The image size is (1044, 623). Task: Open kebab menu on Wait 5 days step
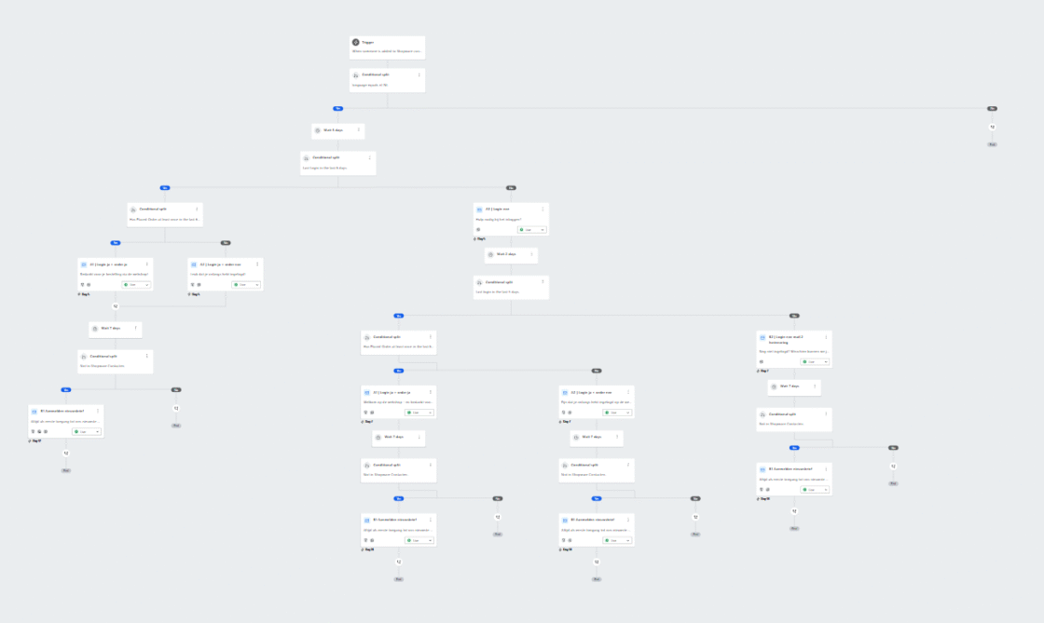pyautogui.click(x=357, y=130)
